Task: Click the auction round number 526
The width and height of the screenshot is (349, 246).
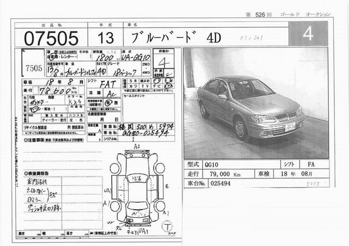Action: tap(260, 15)
